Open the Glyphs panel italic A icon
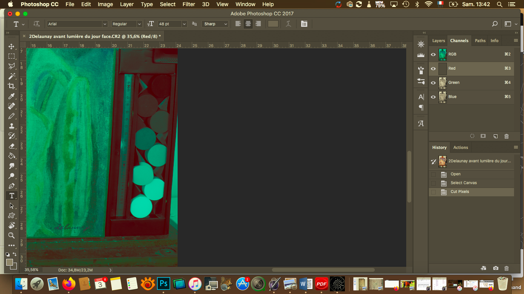The image size is (524, 294). [421, 123]
